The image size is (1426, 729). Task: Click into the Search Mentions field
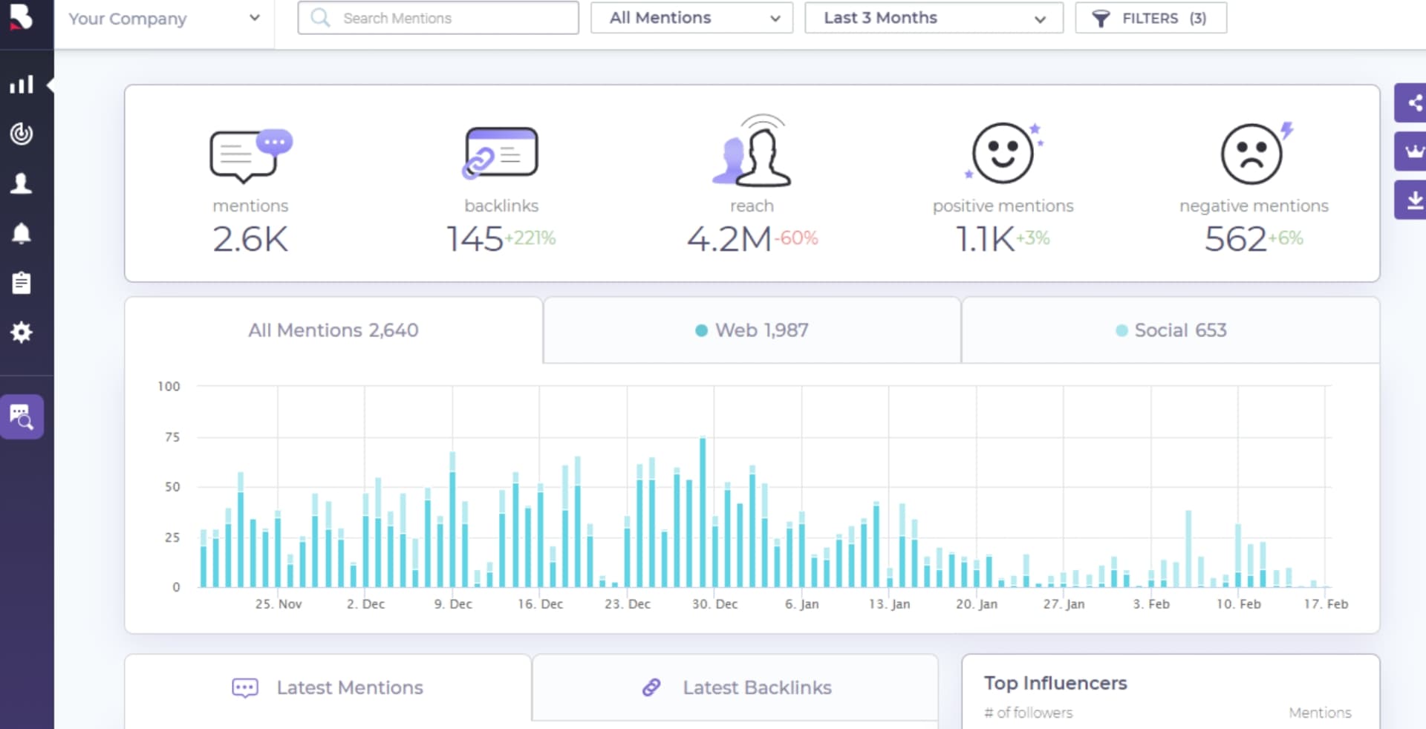438,18
